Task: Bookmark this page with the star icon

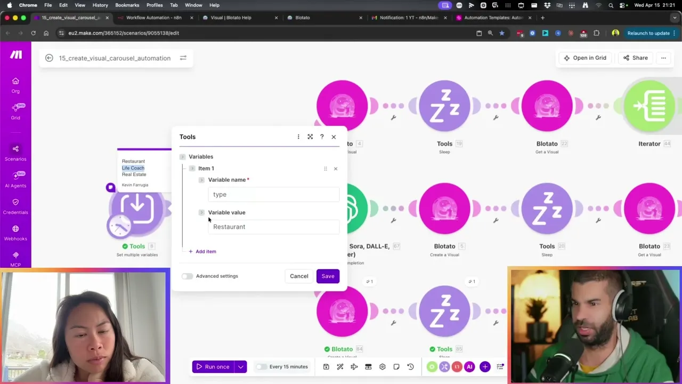Action: pyautogui.click(x=501, y=33)
